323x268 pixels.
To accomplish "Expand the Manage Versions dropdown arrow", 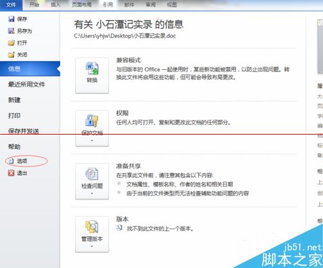I will click(92, 247).
